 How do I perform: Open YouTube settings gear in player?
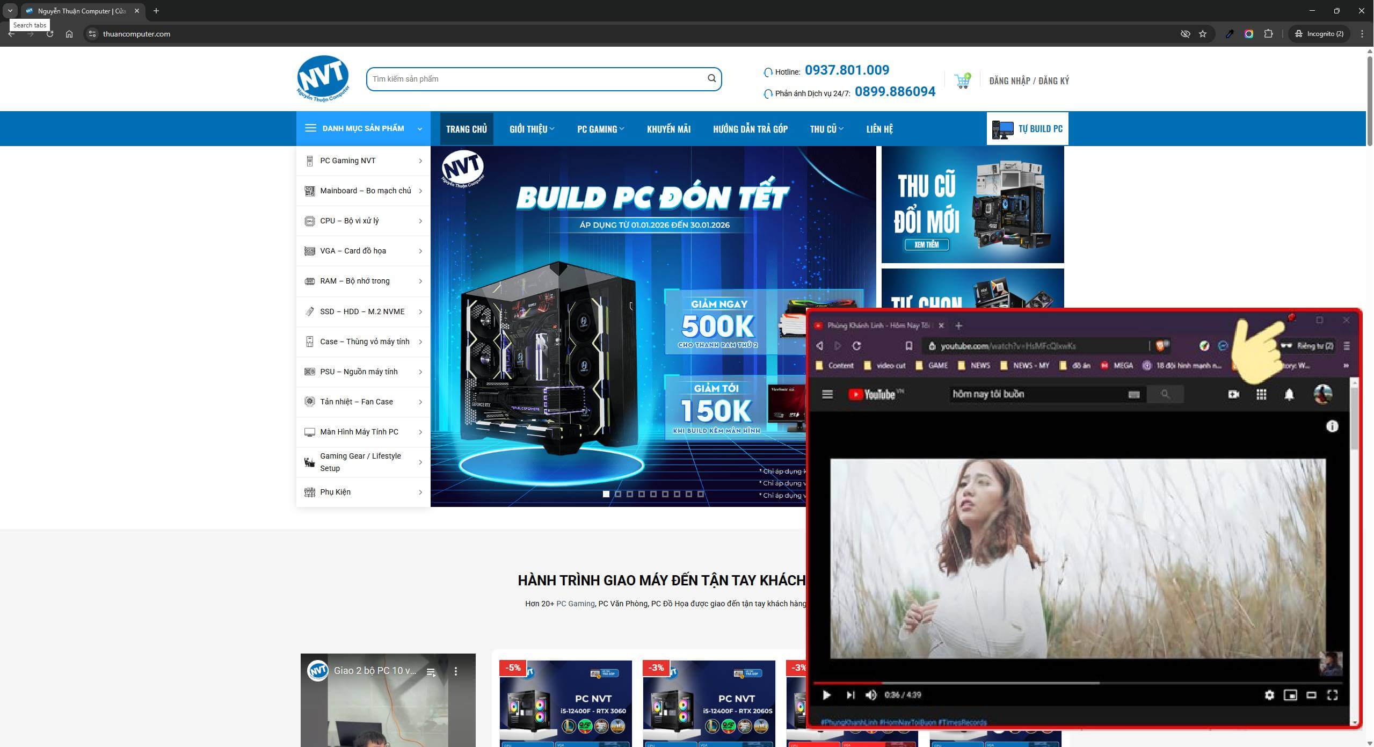1269,695
